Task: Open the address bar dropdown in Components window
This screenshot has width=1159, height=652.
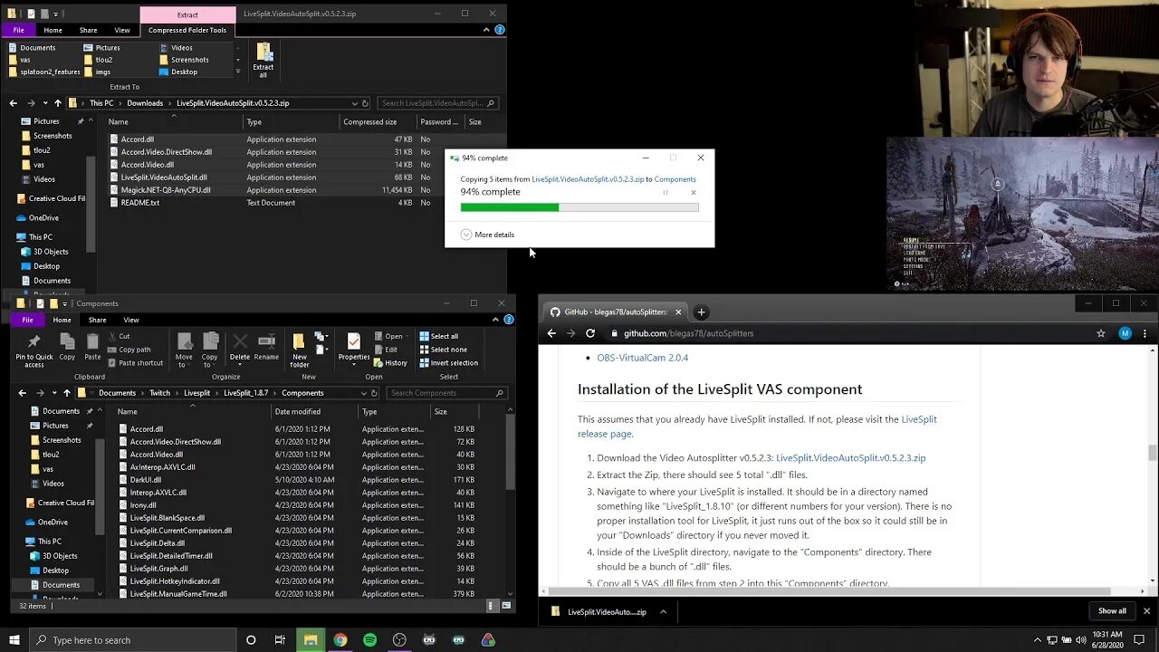Action: click(365, 393)
